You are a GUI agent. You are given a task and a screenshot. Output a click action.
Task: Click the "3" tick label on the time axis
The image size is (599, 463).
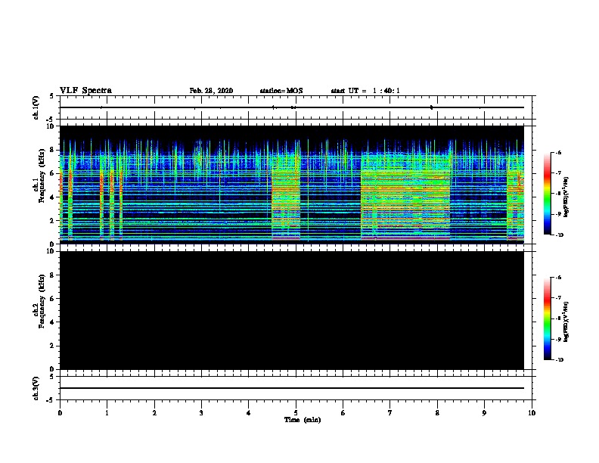pos(201,413)
